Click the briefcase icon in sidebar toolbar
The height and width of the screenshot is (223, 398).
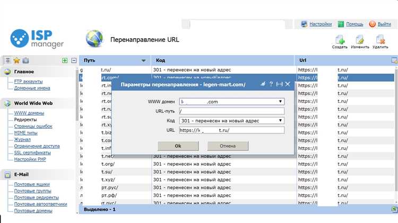[x=25, y=60]
